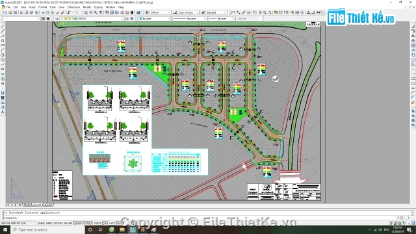
Task: Select the Line tool in the Draw toolbar
Action: [x=3, y=26]
